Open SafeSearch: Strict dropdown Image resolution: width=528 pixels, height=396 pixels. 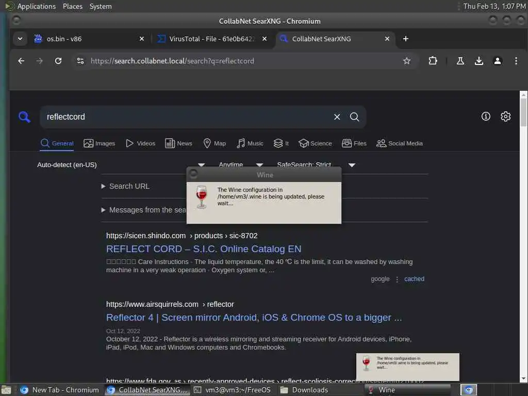(316, 165)
